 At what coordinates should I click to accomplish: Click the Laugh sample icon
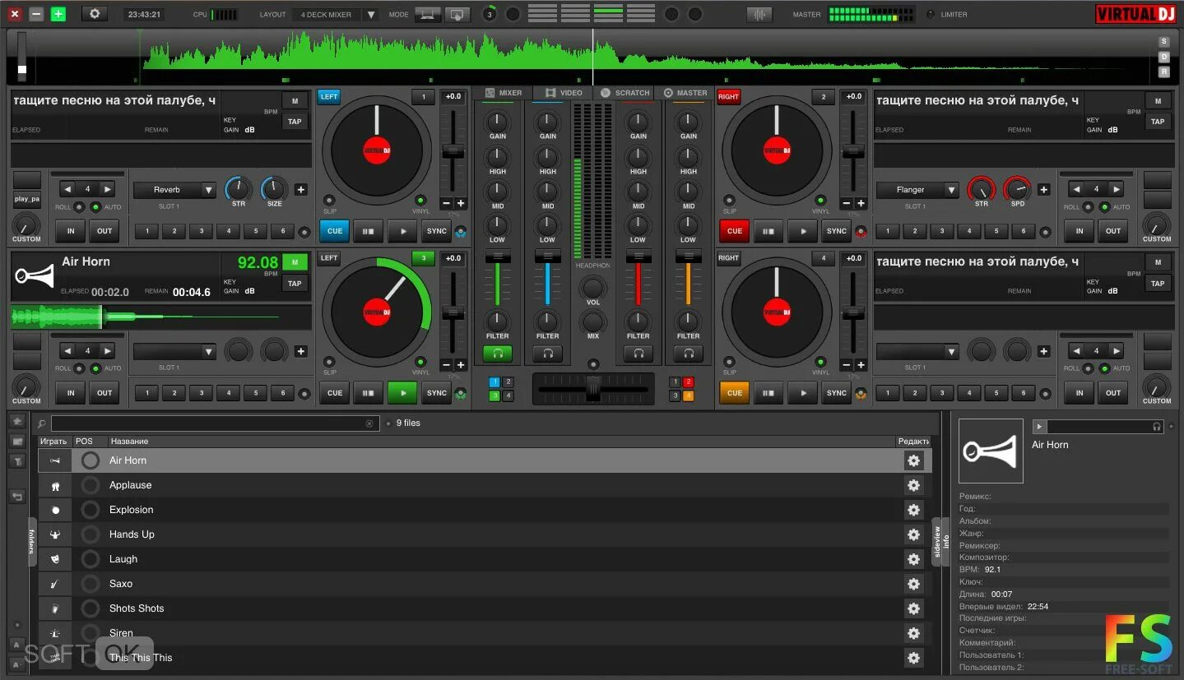55,559
